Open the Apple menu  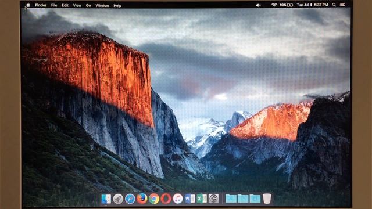click(28, 5)
